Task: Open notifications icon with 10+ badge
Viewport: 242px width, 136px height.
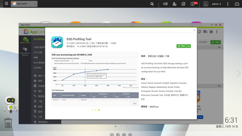Action: (x=193, y=4)
